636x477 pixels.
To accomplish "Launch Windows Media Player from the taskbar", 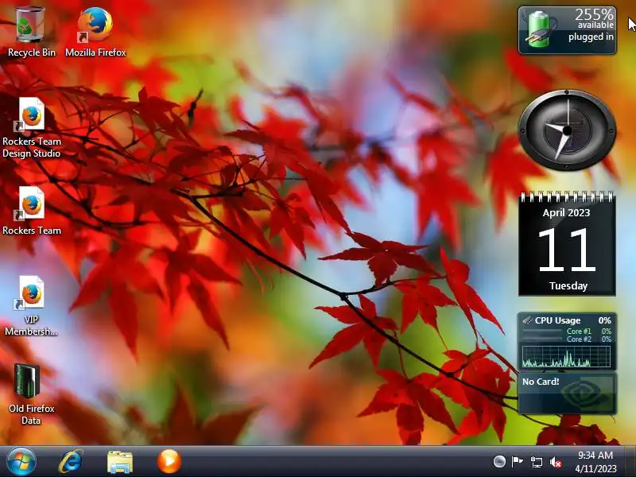I will (169, 462).
